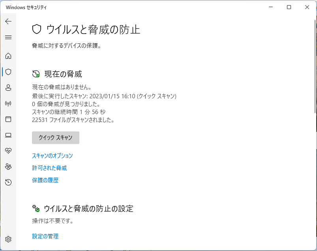Click the shield icon beside page title
Viewport: 317px width, 251px height.
(37, 29)
